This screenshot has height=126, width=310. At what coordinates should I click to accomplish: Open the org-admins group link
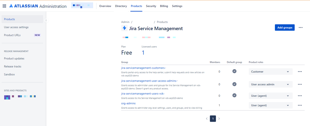tap(128, 103)
